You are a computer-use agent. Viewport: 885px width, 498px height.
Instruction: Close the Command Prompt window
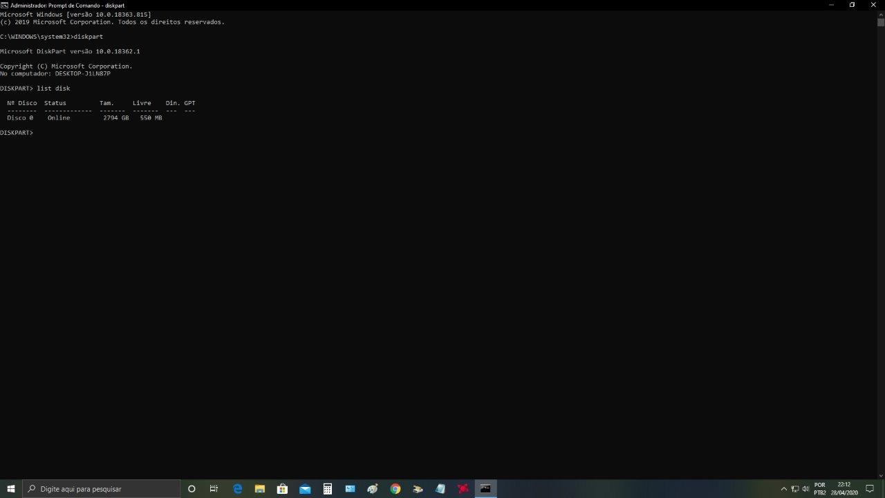(x=873, y=5)
